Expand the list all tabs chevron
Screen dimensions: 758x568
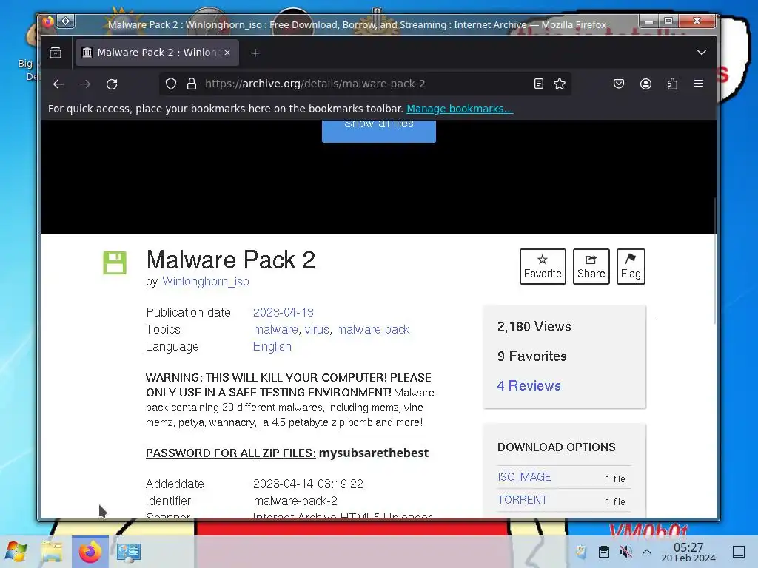[702, 53]
